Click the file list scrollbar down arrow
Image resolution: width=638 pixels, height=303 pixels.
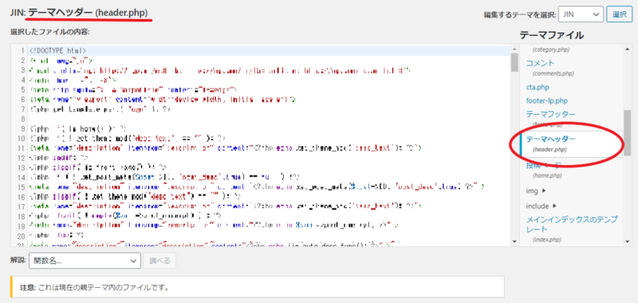coord(628,241)
